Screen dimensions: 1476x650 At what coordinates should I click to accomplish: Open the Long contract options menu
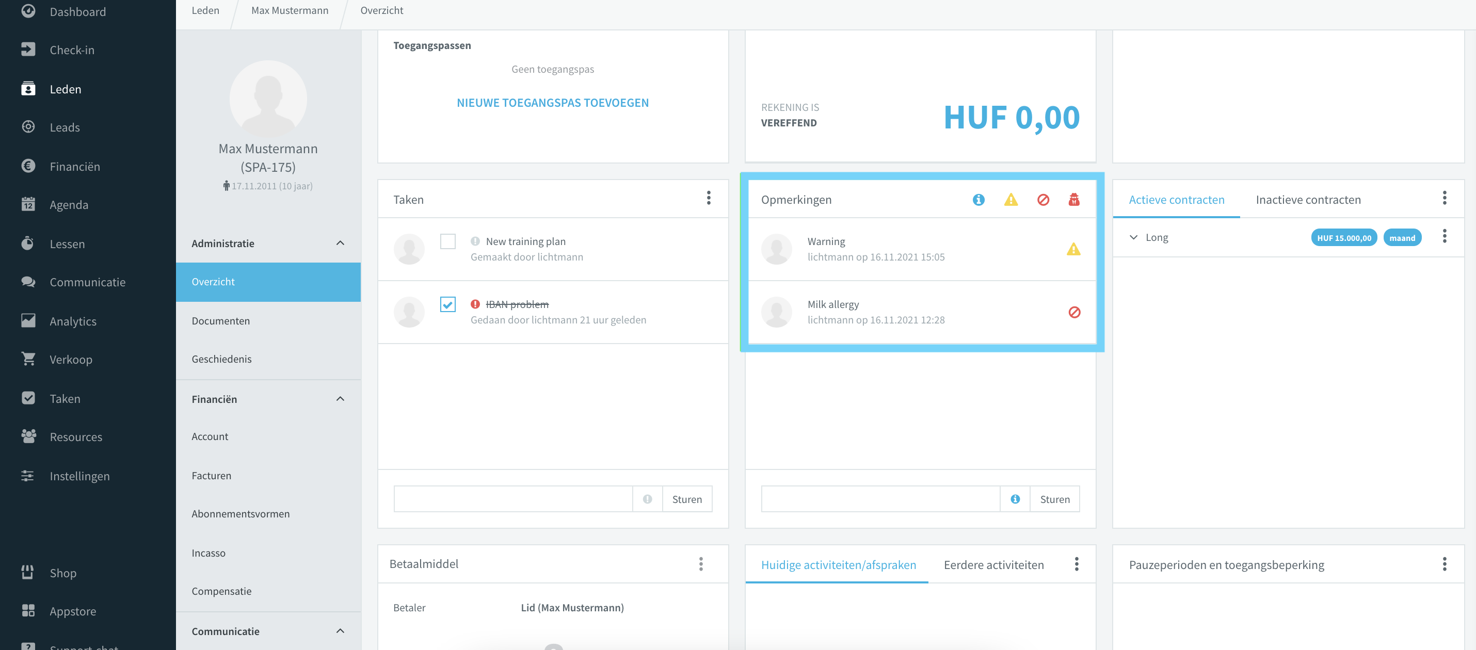pyautogui.click(x=1444, y=236)
